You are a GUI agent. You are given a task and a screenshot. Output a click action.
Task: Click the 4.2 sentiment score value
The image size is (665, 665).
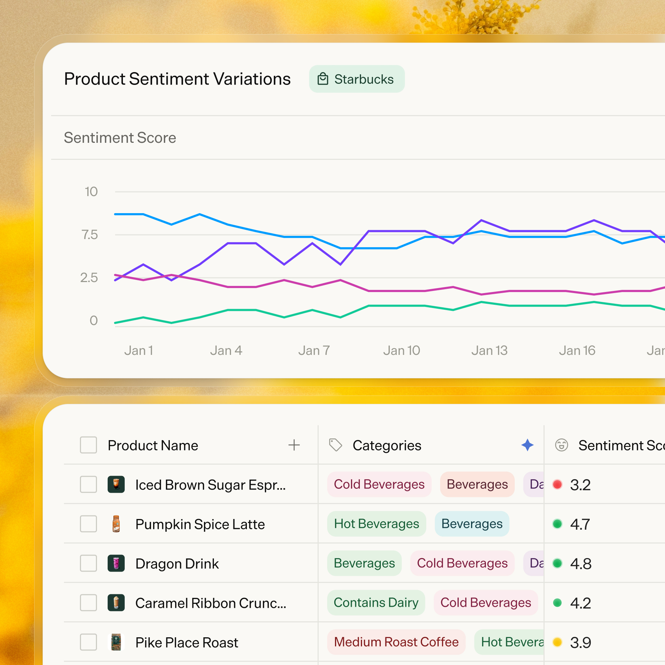[580, 603]
